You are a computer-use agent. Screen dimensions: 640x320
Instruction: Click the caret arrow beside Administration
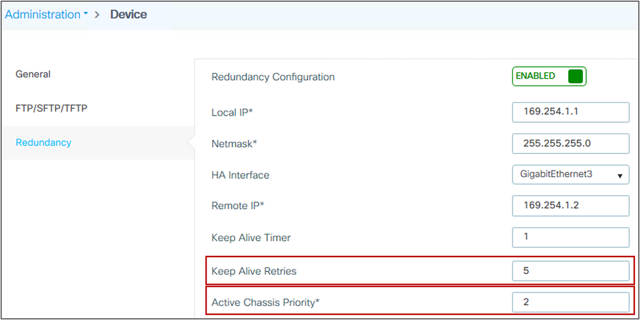click(86, 14)
